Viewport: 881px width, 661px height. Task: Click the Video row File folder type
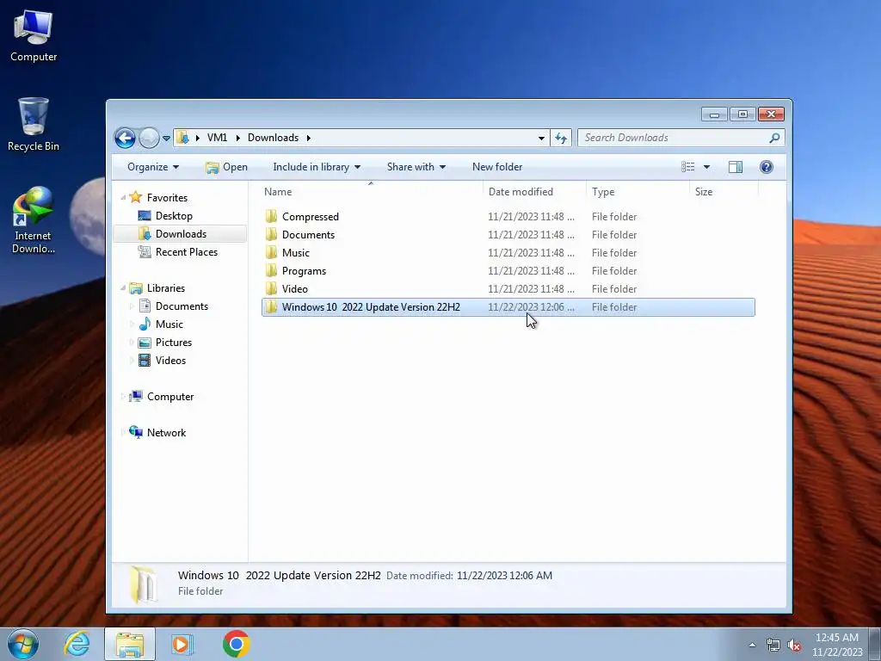(614, 289)
